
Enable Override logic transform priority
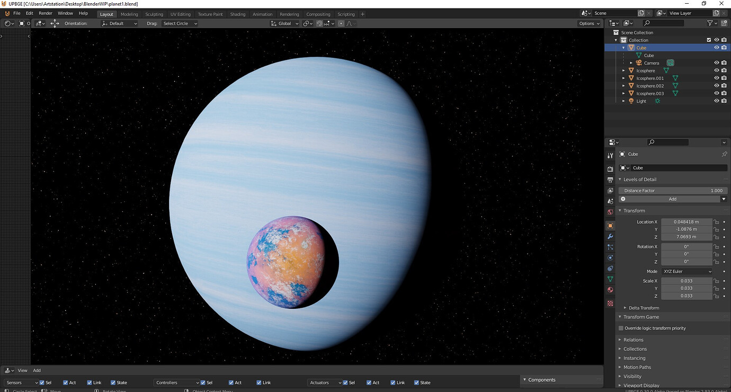621,328
